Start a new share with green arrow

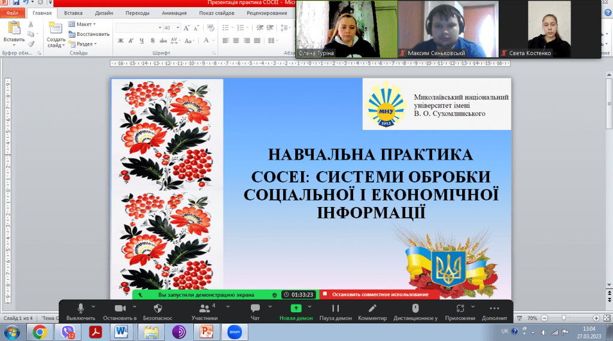coord(296,309)
